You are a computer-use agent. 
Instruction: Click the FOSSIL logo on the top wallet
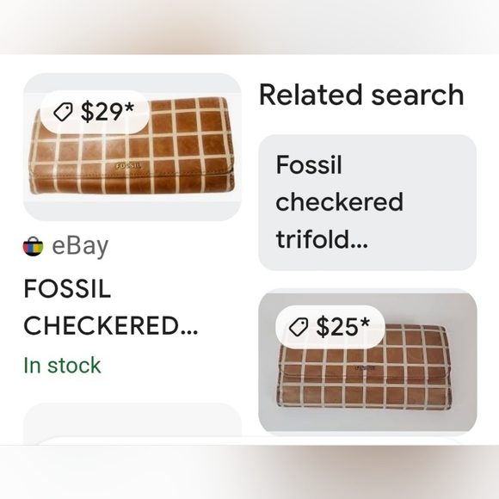(128, 166)
